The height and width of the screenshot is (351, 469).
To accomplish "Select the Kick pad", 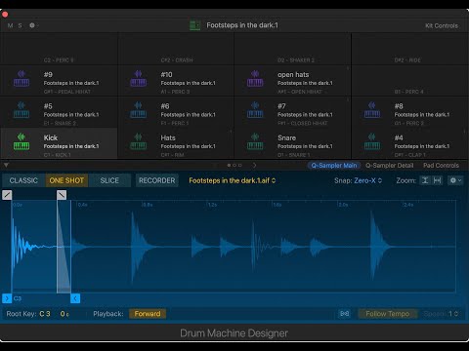I will pyautogui.click(x=59, y=143).
